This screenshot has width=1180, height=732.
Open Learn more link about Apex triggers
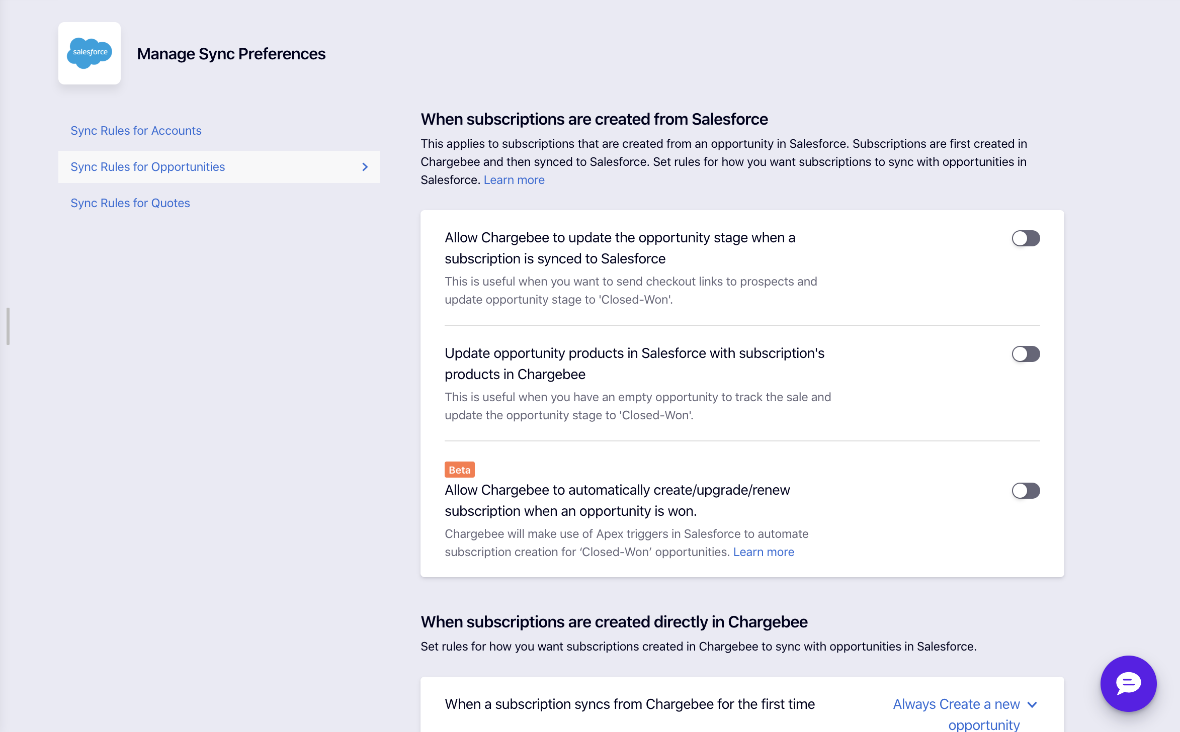(764, 552)
